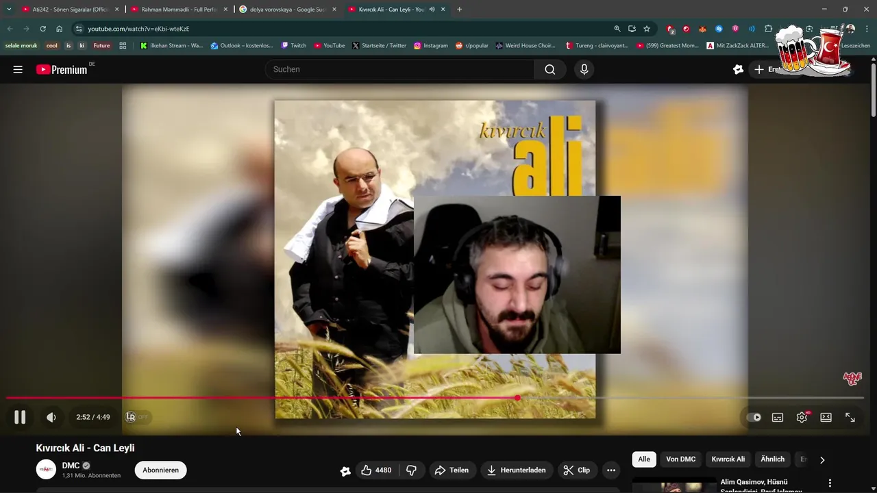This screenshot has width=877, height=493.
Task: Install app icon in address bar
Action: pos(632,29)
